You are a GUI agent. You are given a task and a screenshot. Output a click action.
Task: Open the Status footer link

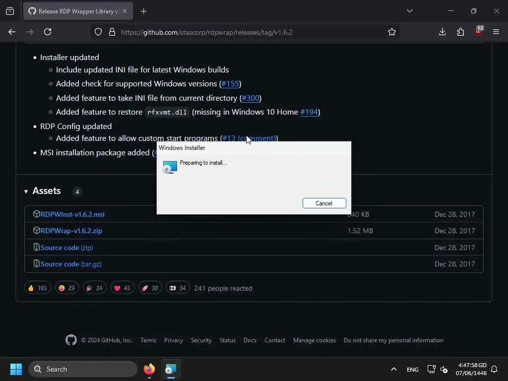point(227,340)
